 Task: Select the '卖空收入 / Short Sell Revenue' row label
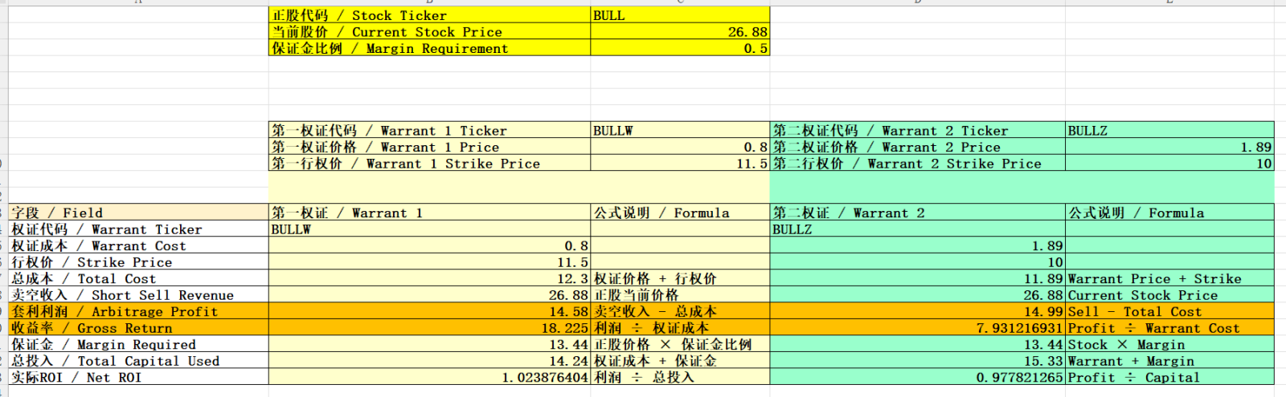pyautogui.click(x=138, y=295)
